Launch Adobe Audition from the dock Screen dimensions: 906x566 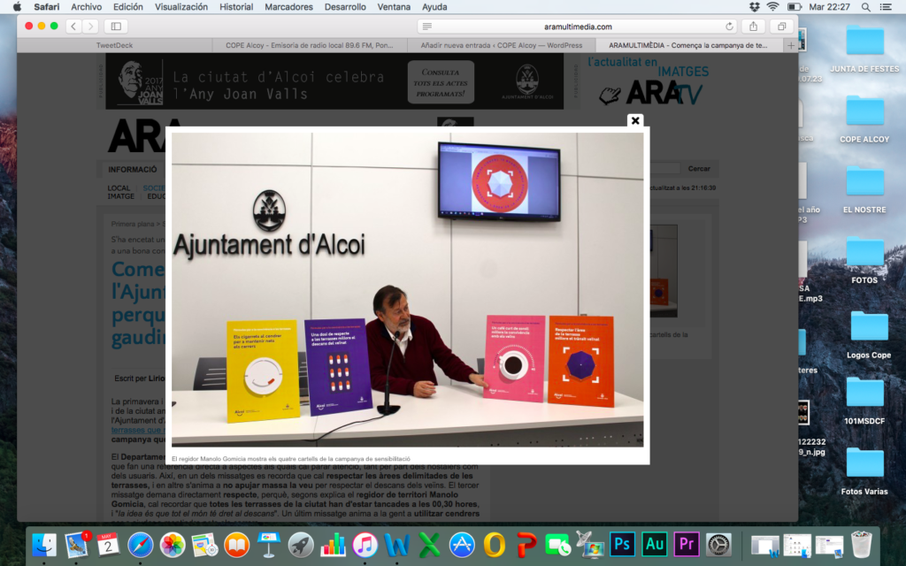pos(655,544)
